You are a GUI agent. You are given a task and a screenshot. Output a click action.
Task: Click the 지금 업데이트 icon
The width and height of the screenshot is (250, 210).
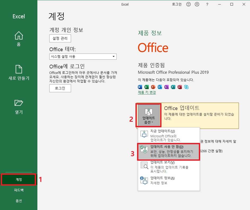click(144, 134)
